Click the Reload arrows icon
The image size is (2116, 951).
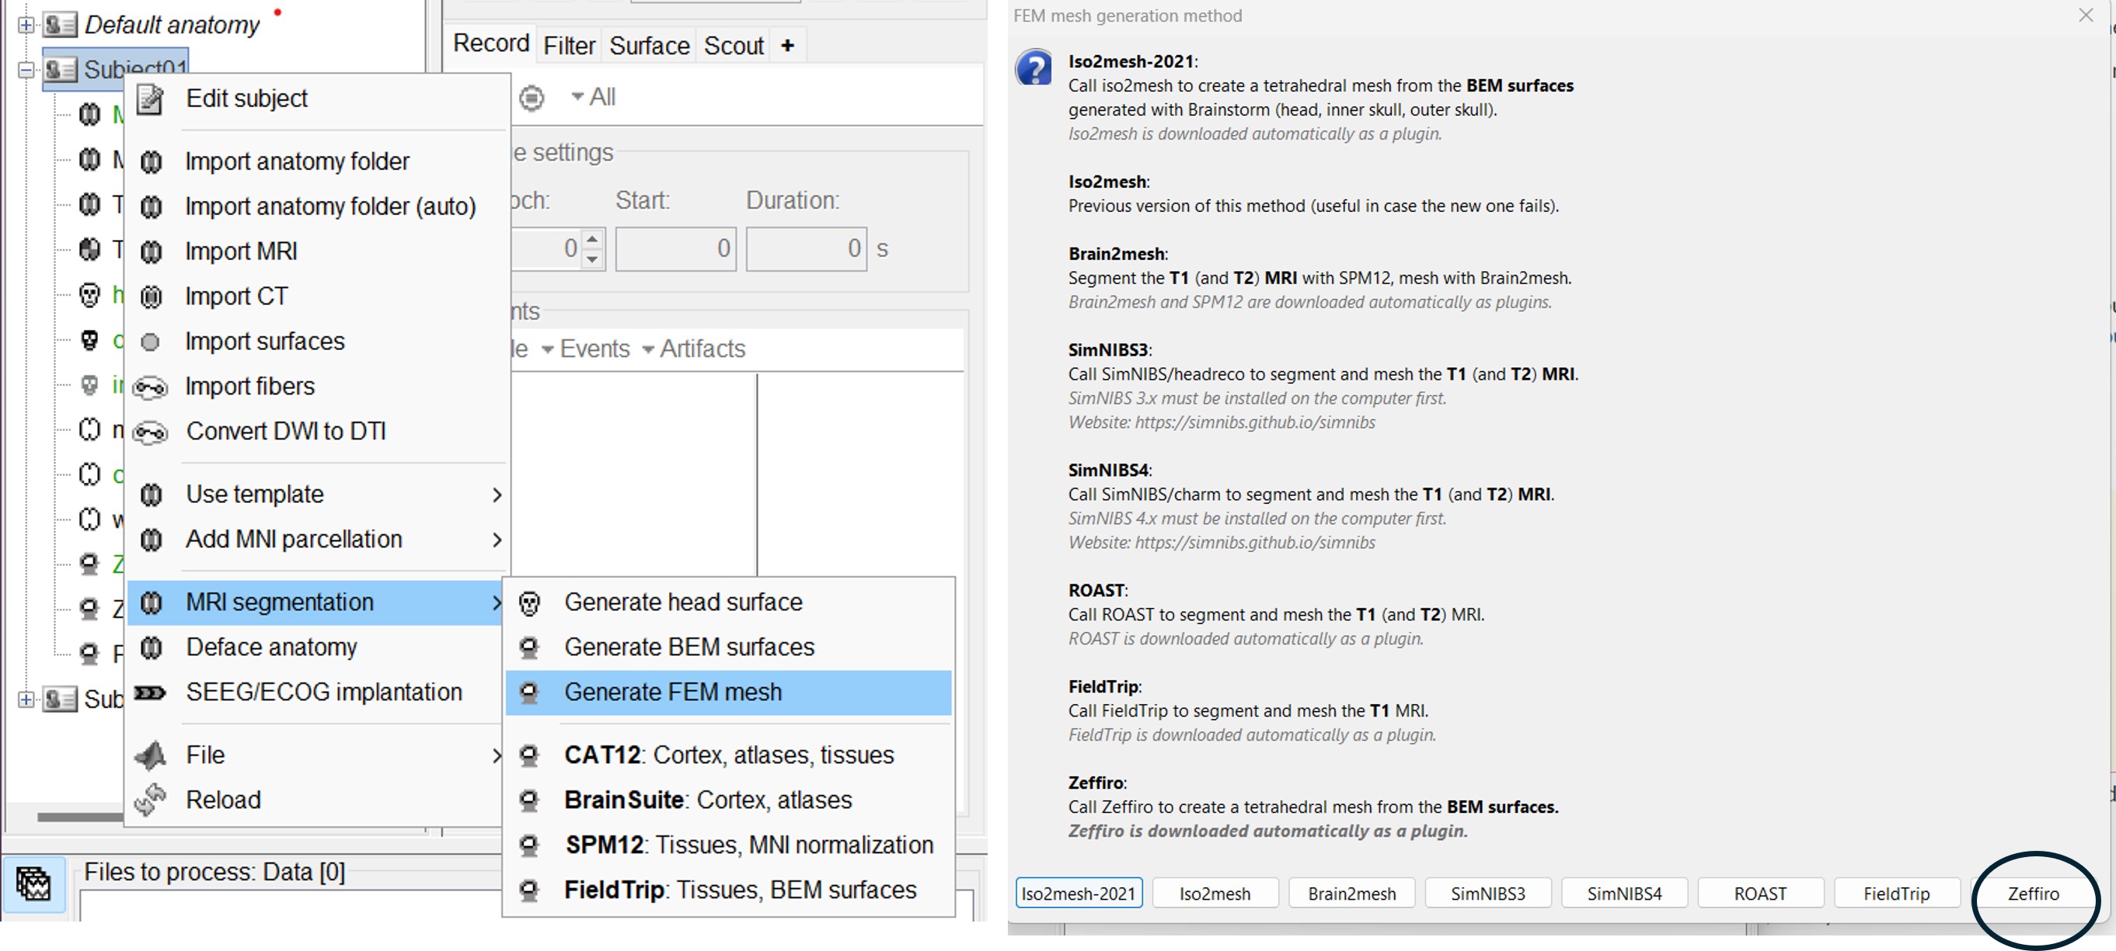pos(149,800)
